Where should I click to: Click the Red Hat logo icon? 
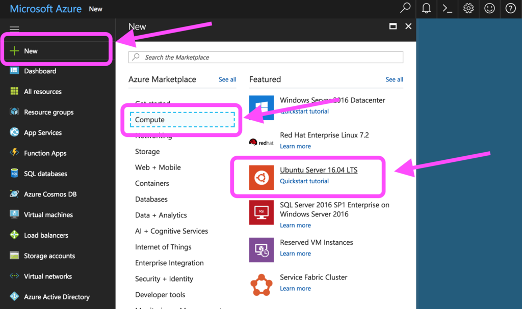point(262,143)
